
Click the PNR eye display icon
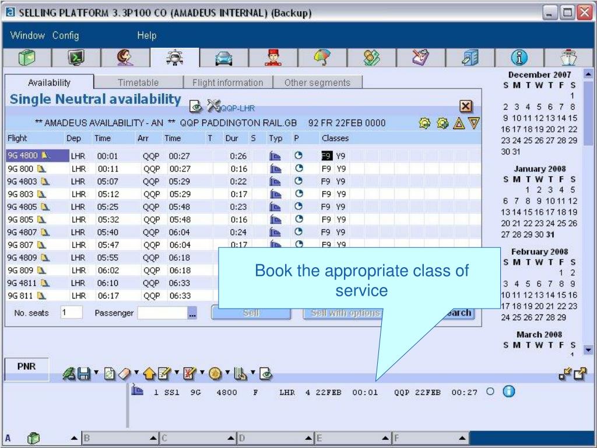coord(266,374)
